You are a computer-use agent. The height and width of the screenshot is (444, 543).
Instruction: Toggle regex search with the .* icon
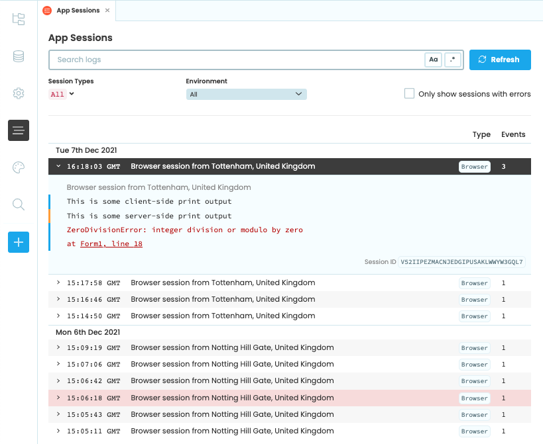point(453,60)
